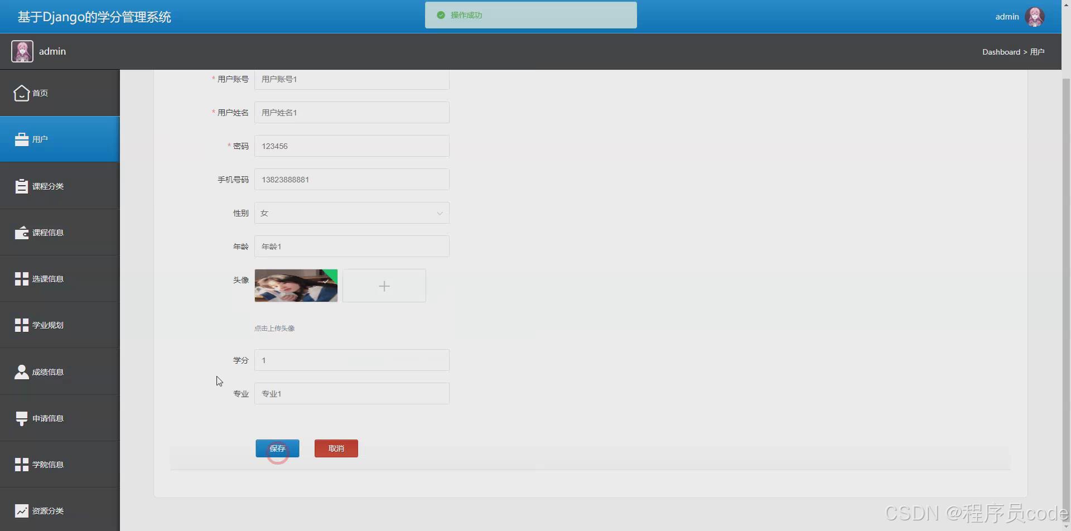Image resolution: width=1071 pixels, height=531 pixels.
Task: Click the grid icon beside 学院信息
Action: (x=22, y=465)
